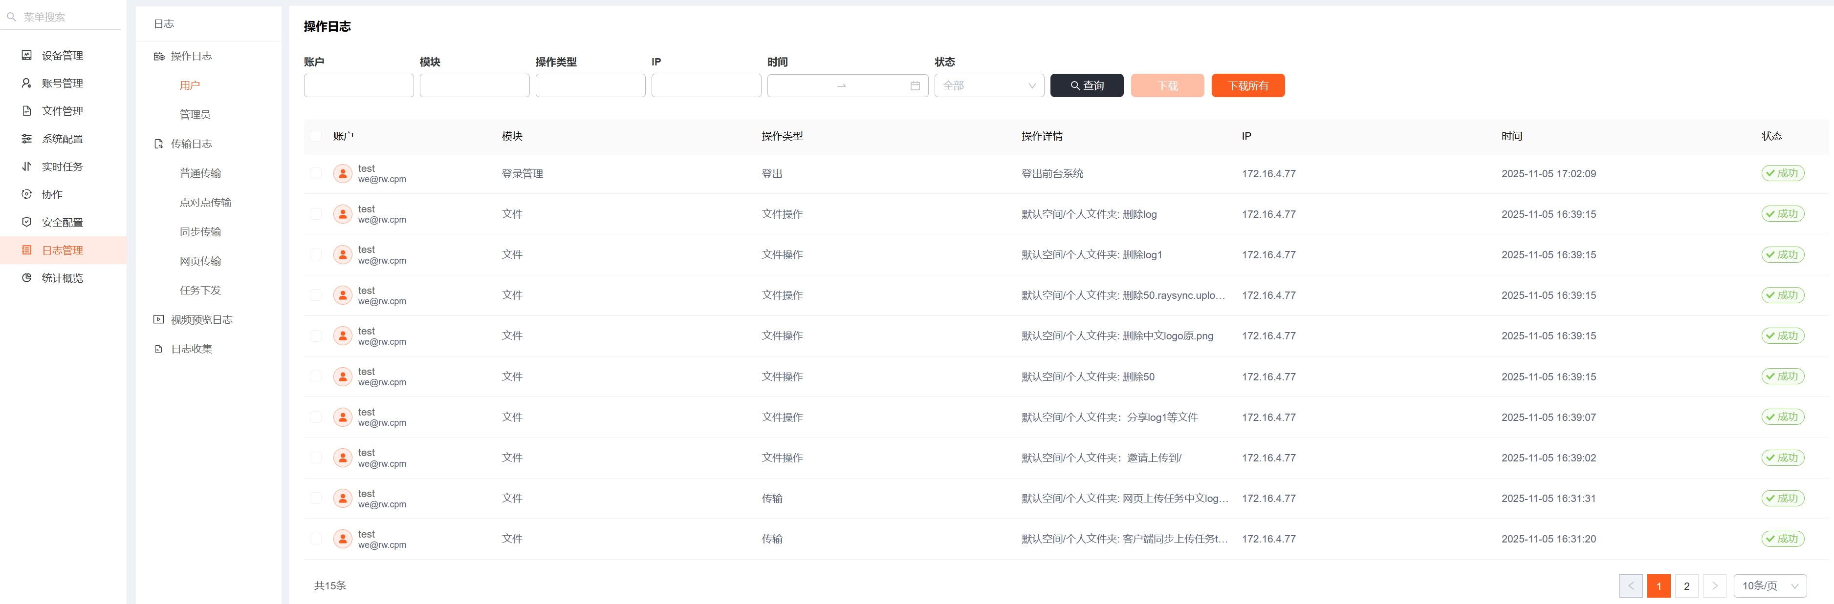Viewport: 1834px width, 604px height.
Task: Click the security configuration shield icon
Action: [26, 222]
